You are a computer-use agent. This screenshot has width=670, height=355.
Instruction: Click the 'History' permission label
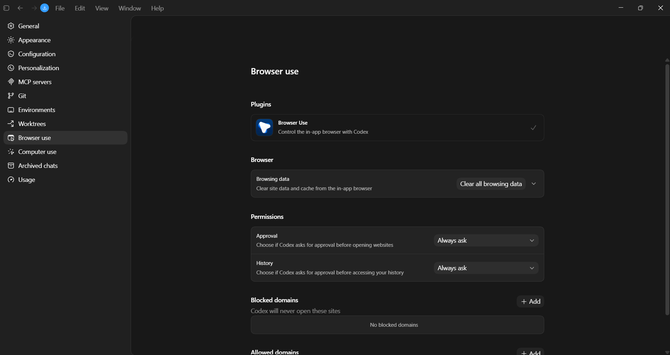click(x=264, y=263)
